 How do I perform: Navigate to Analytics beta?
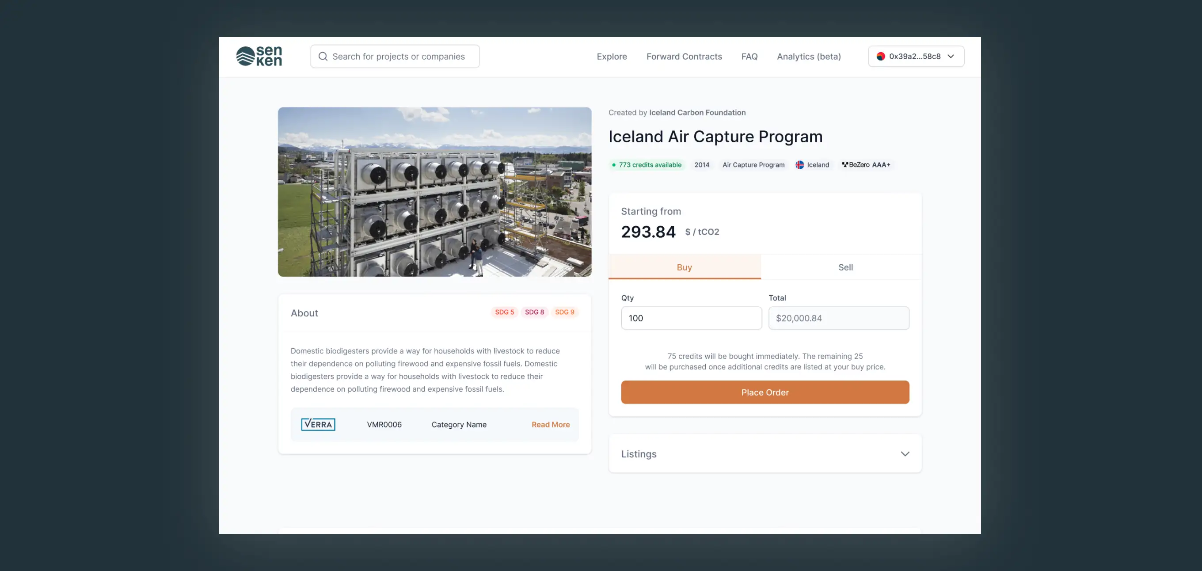click(809, 56)
